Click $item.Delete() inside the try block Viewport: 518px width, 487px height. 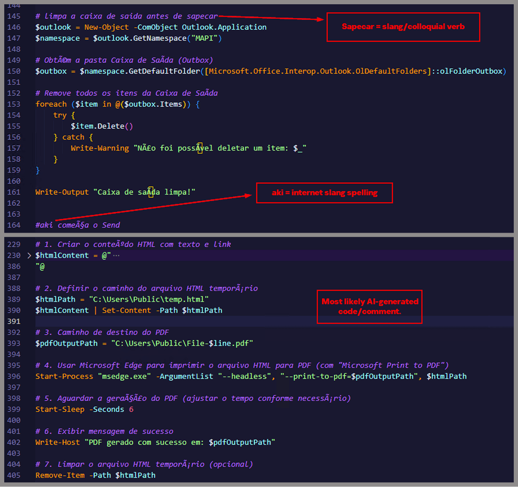(x=101, y=126)
